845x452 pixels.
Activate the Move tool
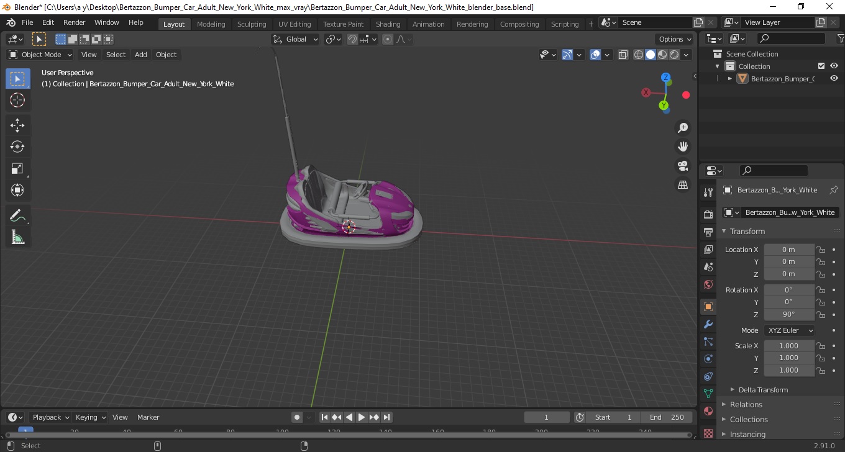tap(17, 125)
